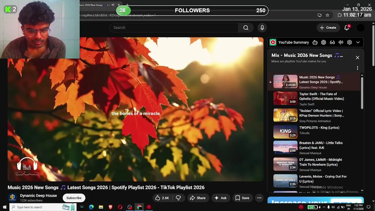Click the install app icon in address bar
Viewport: 375px width, 211px height.
[320, 15]
